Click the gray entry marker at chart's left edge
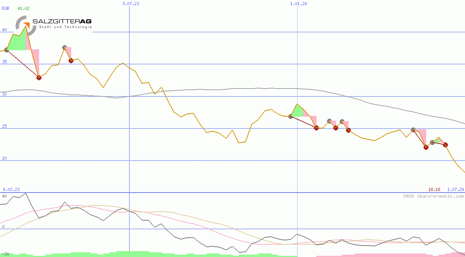 click(6, 50)
